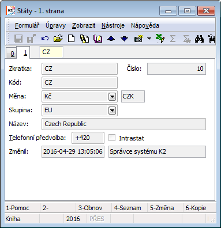221x228 pixels.
Task: Click the K2 application icon in title bar
Action: pyautogui.click(x=10, y=10)
